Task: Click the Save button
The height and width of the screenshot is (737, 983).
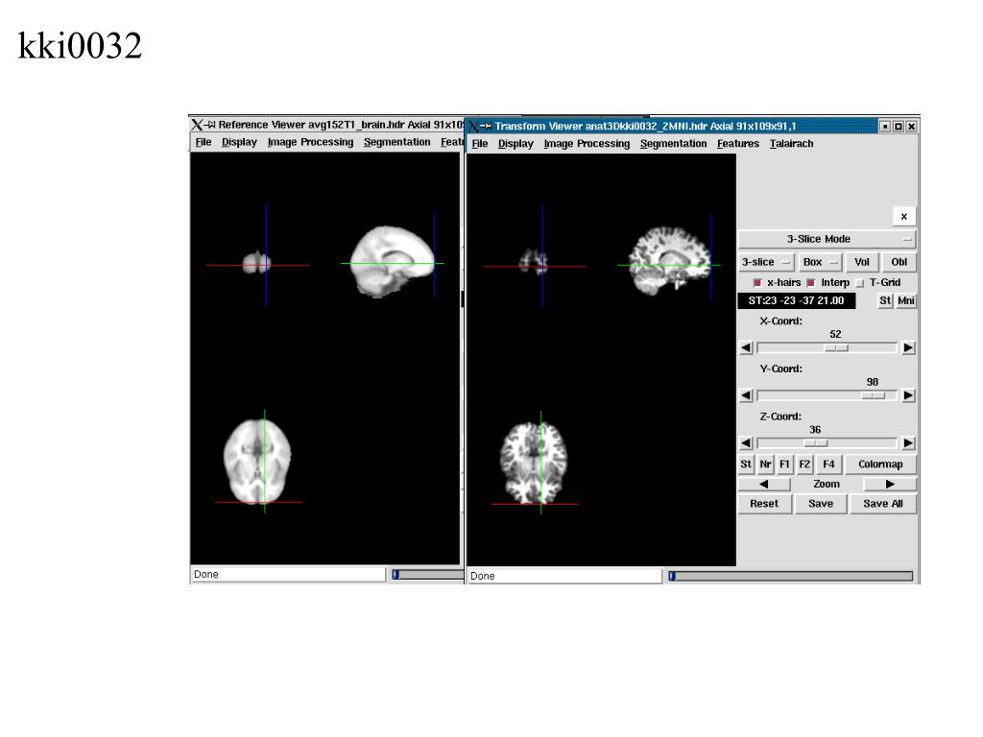Action: pyautogui.click(x=821, y=504)
